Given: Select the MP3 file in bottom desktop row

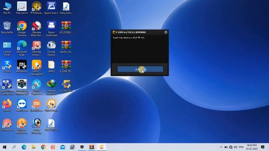Looking at the screenshot, I should tap(51, 125).
